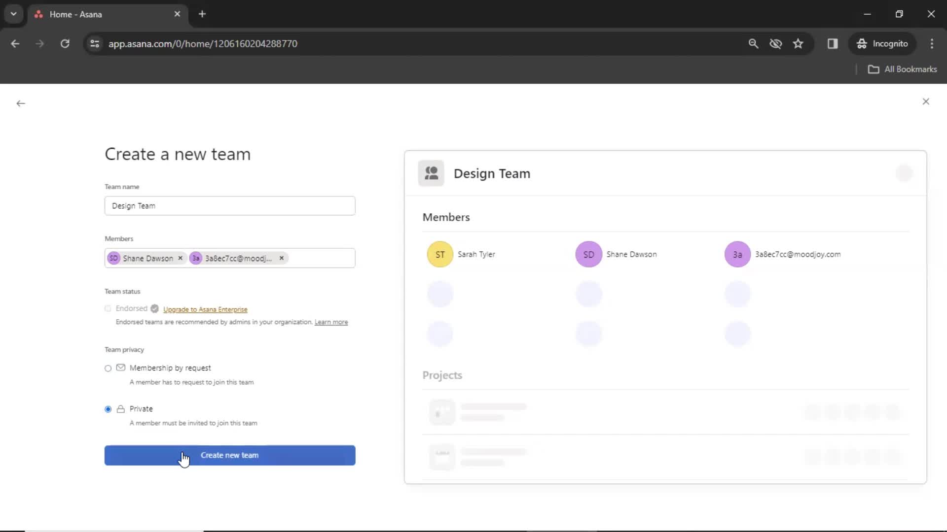Image resolution: width=947 pixels, height=532 pixels.
Task: Click the Endorsed verified badge icon
Action: (x=155, y=309)
